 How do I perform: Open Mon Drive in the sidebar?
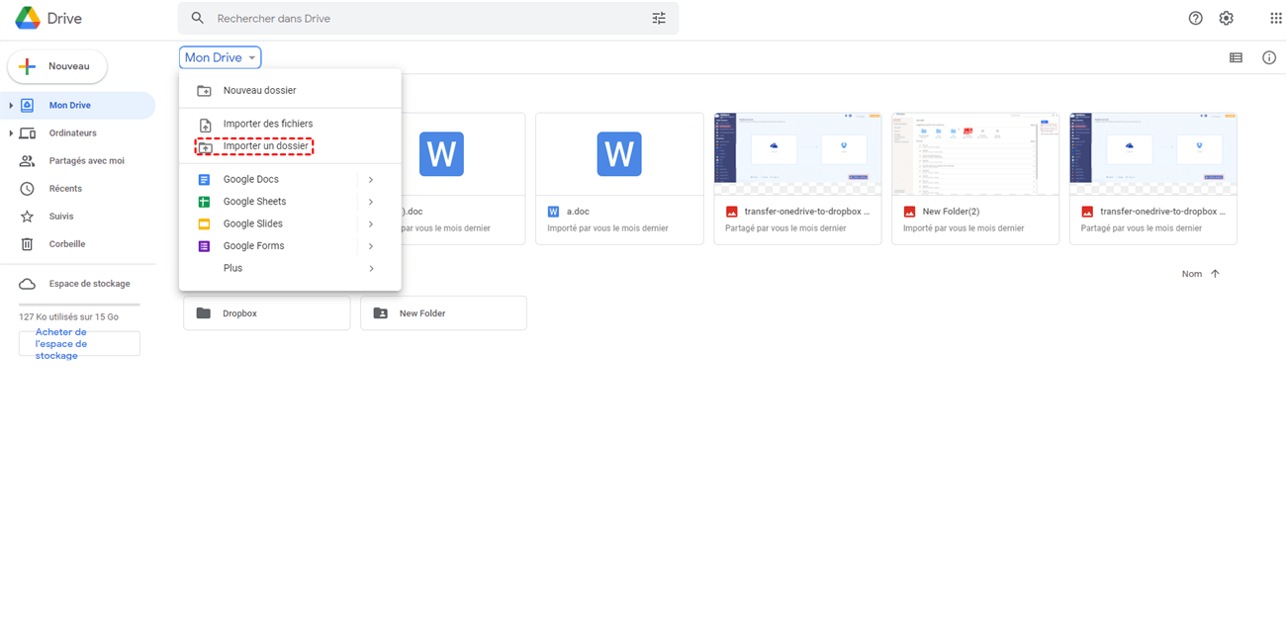78,105
